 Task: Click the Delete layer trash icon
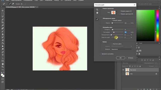(x=156, y=89)
